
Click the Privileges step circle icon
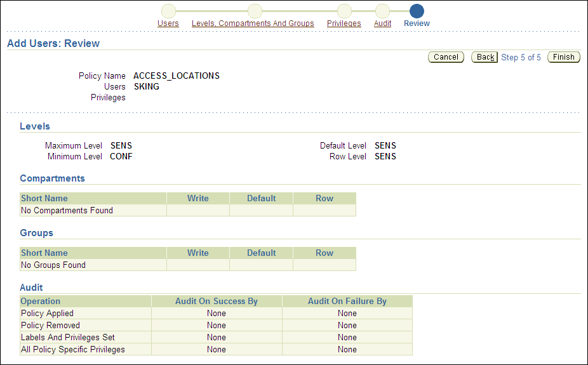coord(344,11)
